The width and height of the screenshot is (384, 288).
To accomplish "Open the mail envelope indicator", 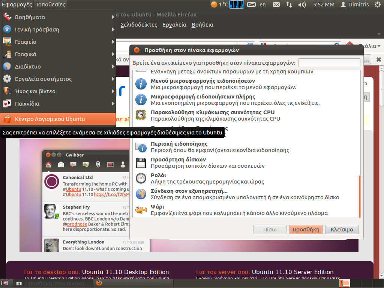I will point(276,4).
